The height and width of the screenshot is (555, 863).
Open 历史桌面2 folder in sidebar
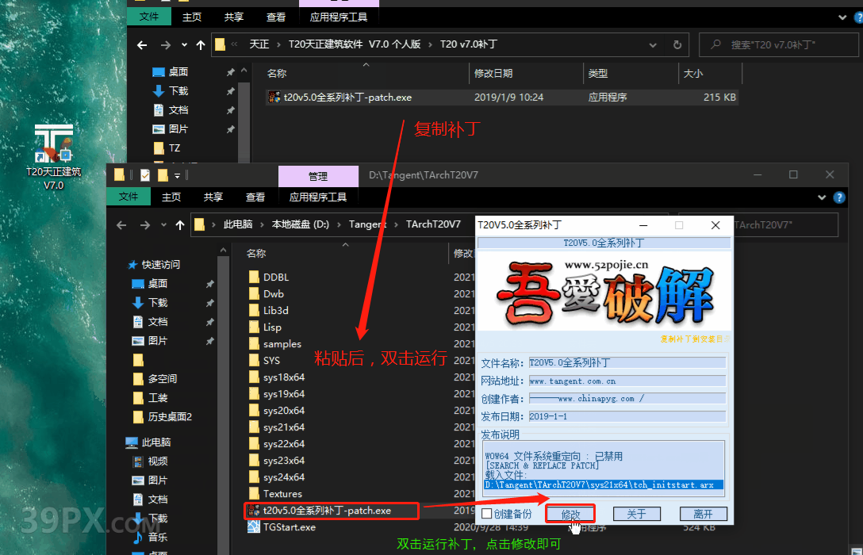click(163, 417)
